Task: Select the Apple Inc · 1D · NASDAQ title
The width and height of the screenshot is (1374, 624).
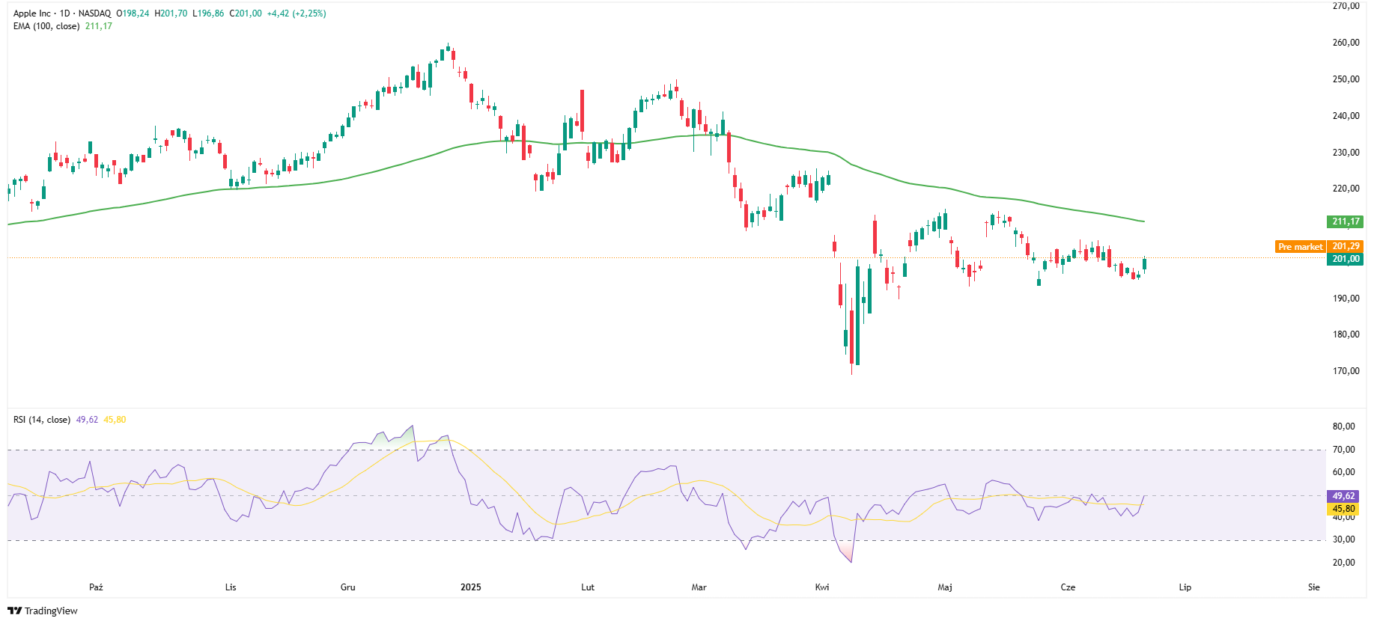Action: [x=62, y=13]
